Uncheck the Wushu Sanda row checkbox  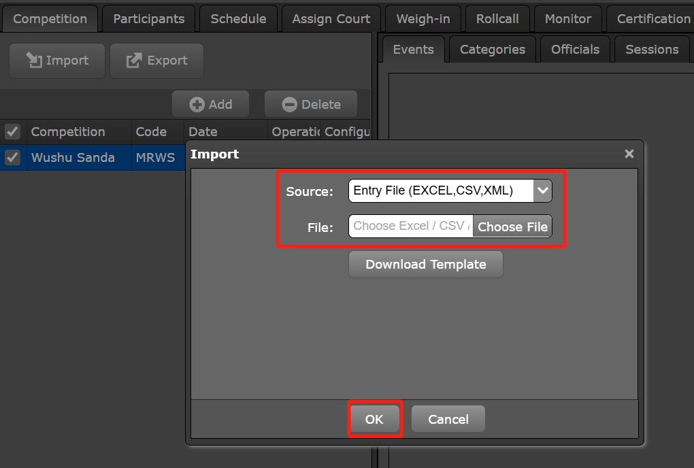pyautogui.click(x=12, y=158)
